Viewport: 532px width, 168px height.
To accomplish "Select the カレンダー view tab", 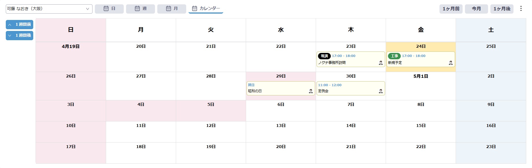I will (x=206, y=9).
